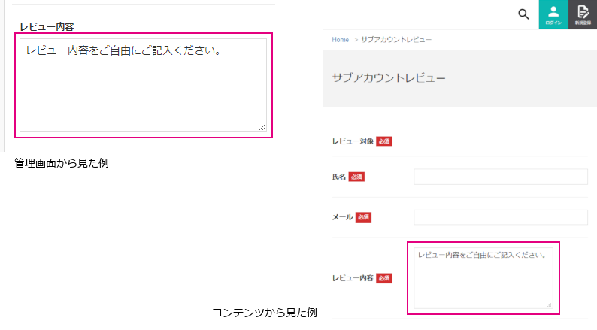Open the ログイン login icon
This screenshot has width=597, height=330.
pos(553,14)
